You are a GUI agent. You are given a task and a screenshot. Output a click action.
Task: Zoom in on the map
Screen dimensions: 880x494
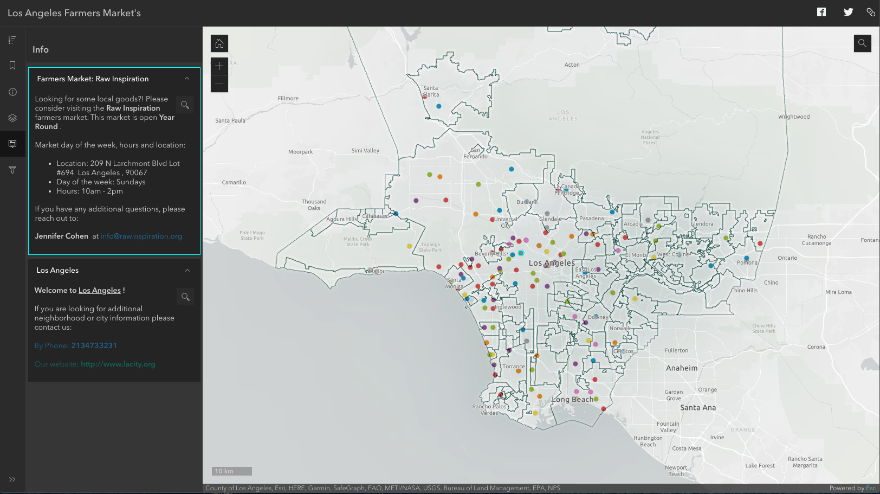(x=219, y=66)
